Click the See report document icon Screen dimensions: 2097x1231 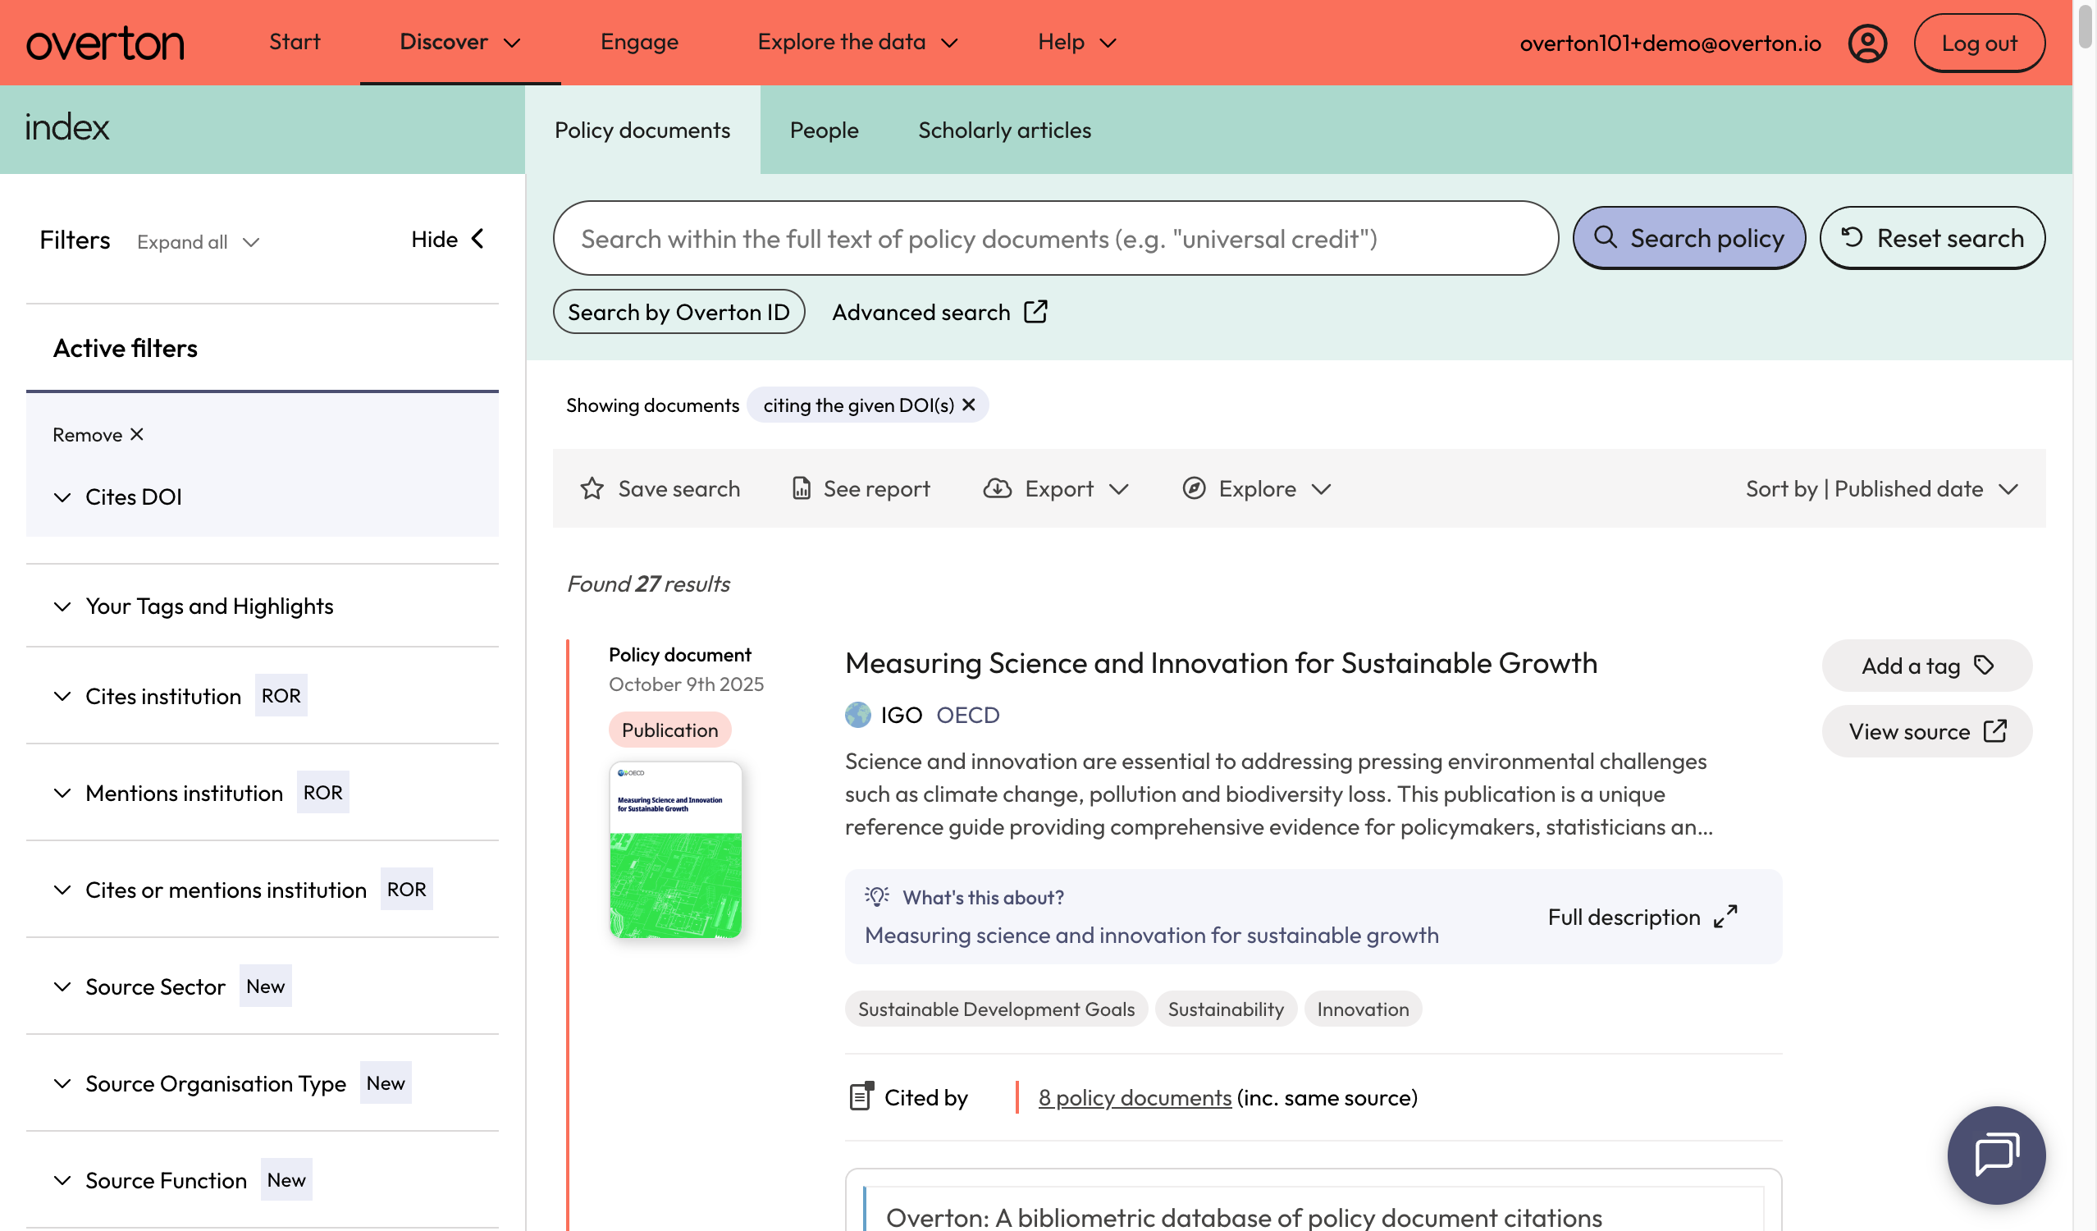click(801, 488)
